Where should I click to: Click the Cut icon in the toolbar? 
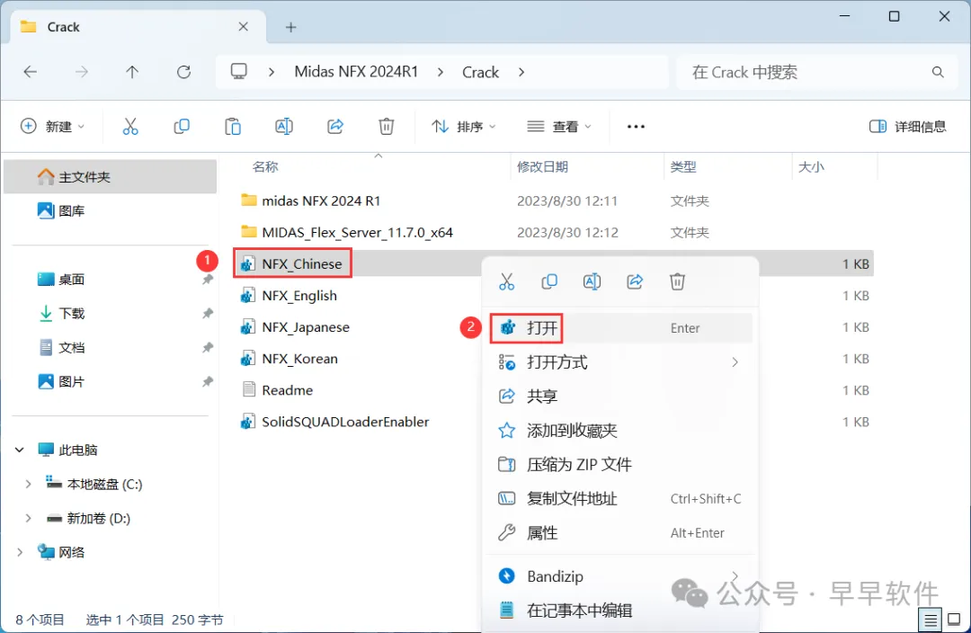(130, 127)
